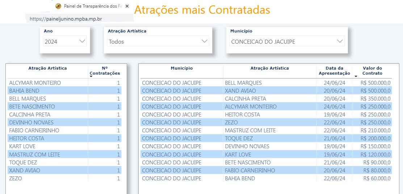Open the Município dropdown chevron
403x194 pixels.
tap(340, 41)
